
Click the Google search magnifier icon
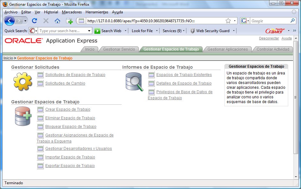(x=293, y=21)
